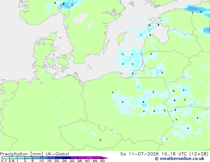
Task: Select the 40 to 45 mm magenta legend swatch
Action: [90, 158]
